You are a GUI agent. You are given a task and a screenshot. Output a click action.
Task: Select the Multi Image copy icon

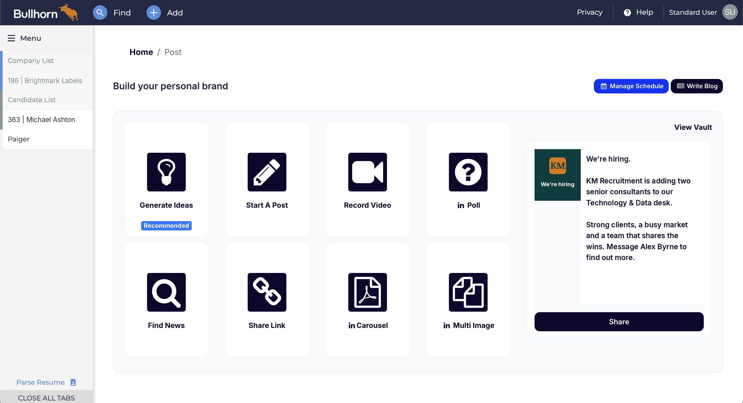(x=468, y=292)
